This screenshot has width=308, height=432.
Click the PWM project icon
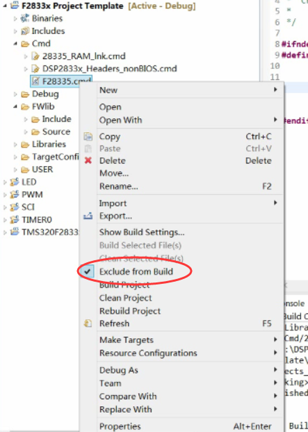[15, 195]
